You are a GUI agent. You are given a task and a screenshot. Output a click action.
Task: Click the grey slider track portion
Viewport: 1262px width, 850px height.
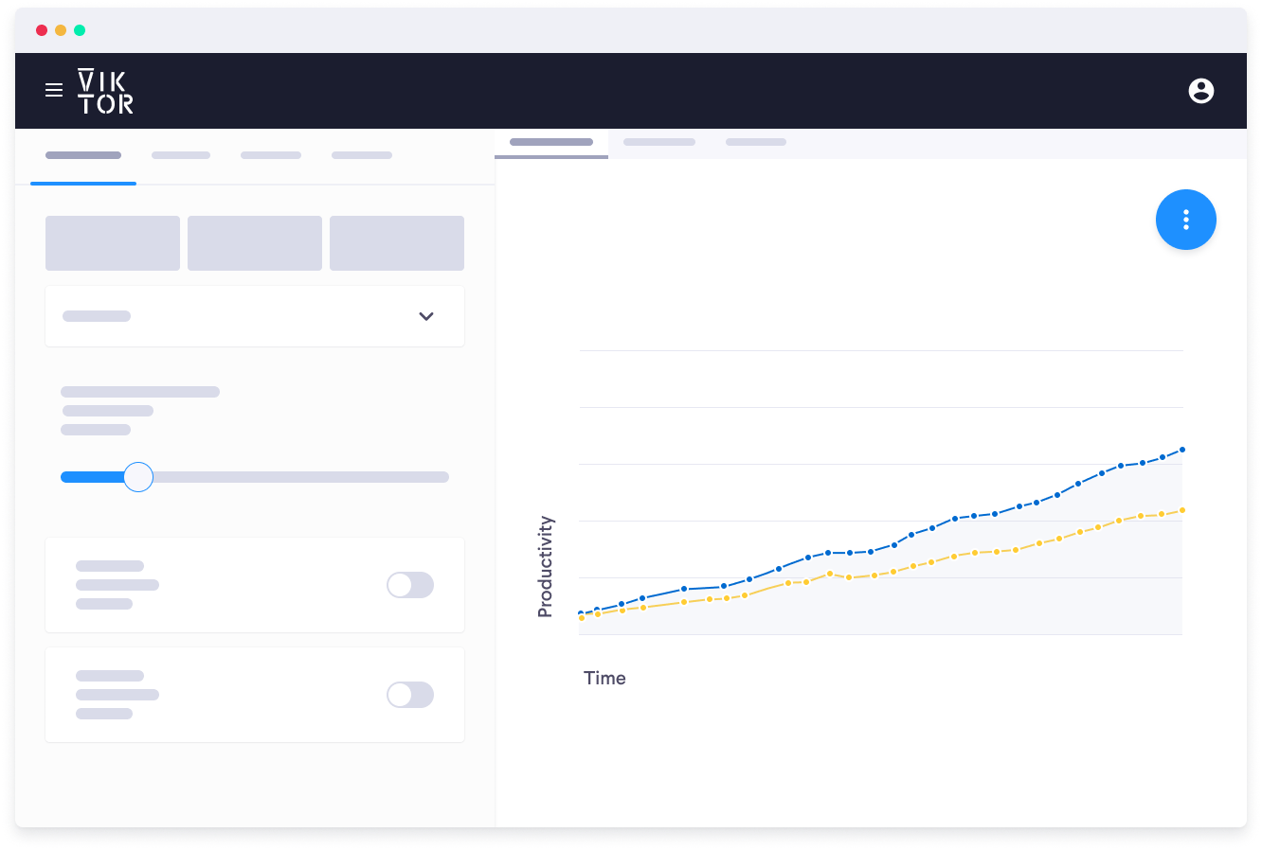coord(300,477)
